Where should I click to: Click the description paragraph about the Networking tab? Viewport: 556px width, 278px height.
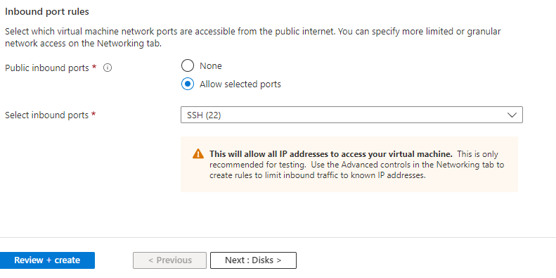(253, 38)
